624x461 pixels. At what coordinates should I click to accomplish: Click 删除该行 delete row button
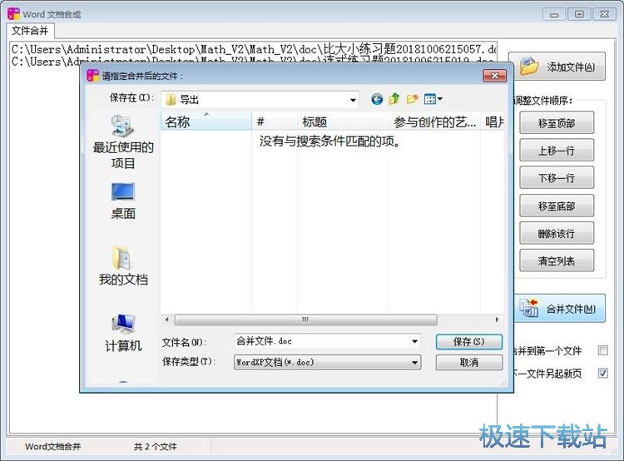(557, 233)
